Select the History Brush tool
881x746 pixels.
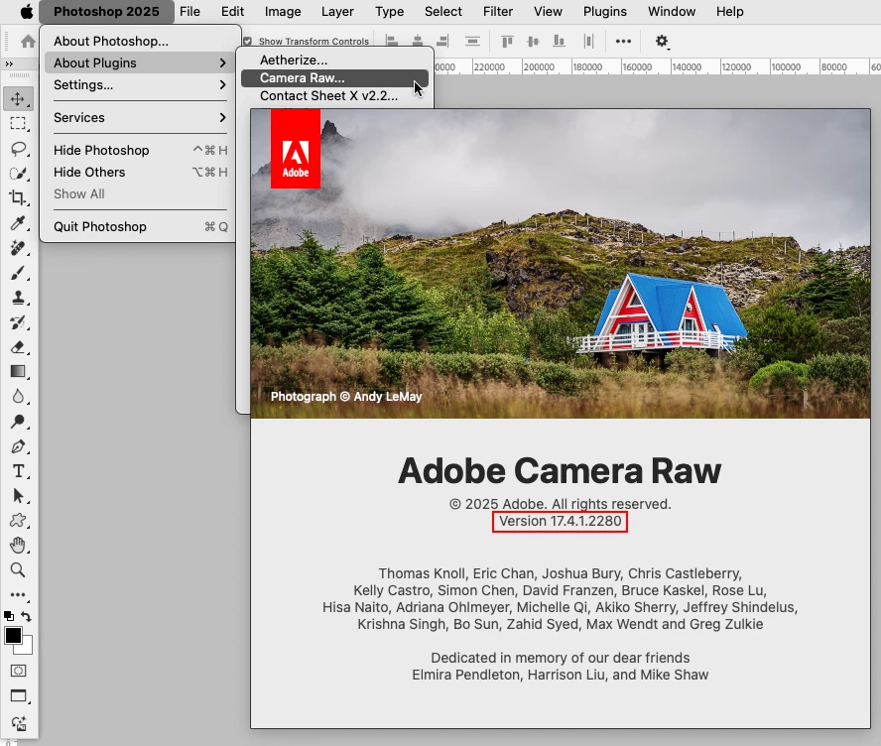tap(18, 322)
